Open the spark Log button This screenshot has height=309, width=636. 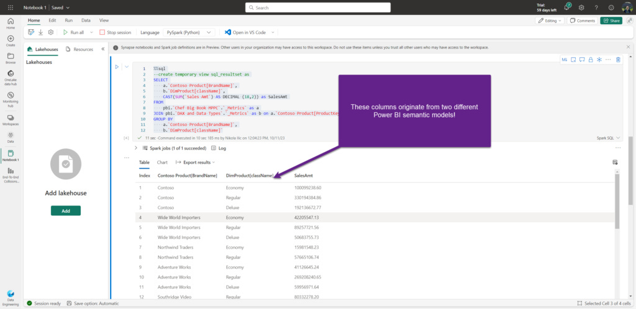point(219,148)
